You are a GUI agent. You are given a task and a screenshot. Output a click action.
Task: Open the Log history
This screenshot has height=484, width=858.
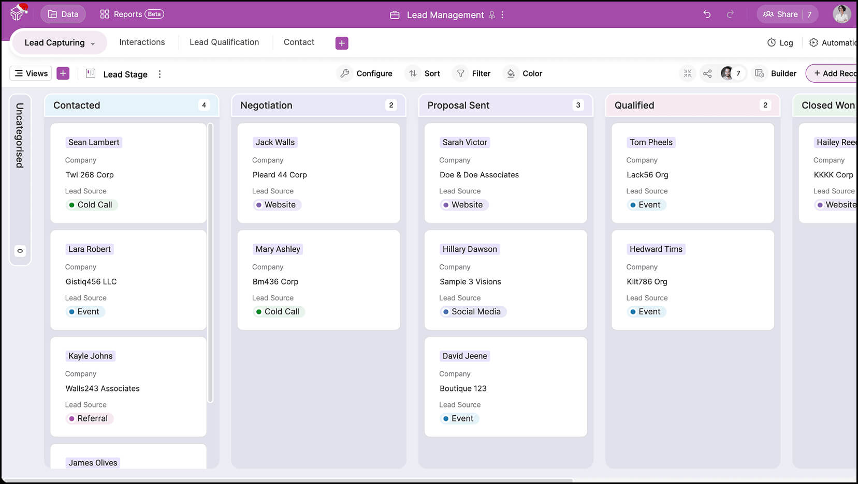point(780,43)
